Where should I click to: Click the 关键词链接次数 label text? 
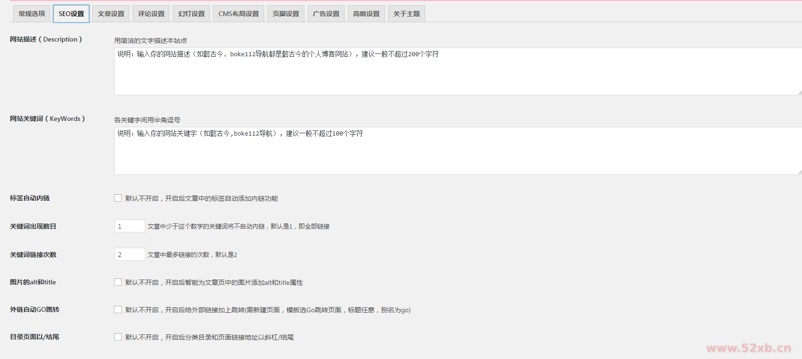33,255
